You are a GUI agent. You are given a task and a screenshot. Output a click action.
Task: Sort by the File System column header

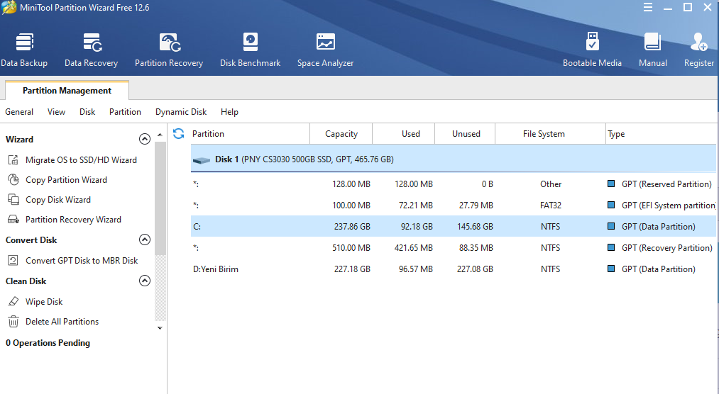tap(550, 134)
